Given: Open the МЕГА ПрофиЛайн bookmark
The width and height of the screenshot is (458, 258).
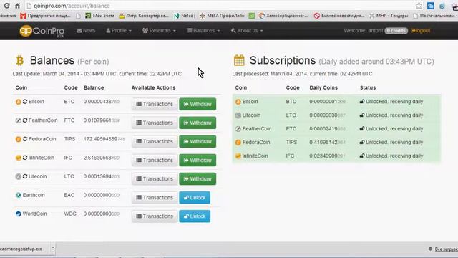Looking at the screenshot, I should pyautogui.click(x=223, y=16).
